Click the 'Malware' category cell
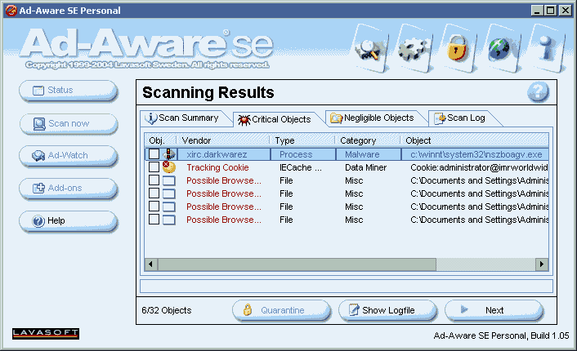Viewport: 577px width, 351px height. pos(362,154)
